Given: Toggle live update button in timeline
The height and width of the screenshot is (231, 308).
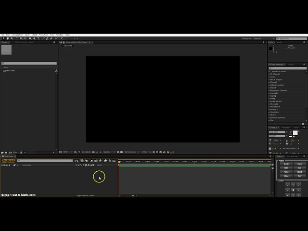Looking at the screenshot, I should [x=82, y=161].
